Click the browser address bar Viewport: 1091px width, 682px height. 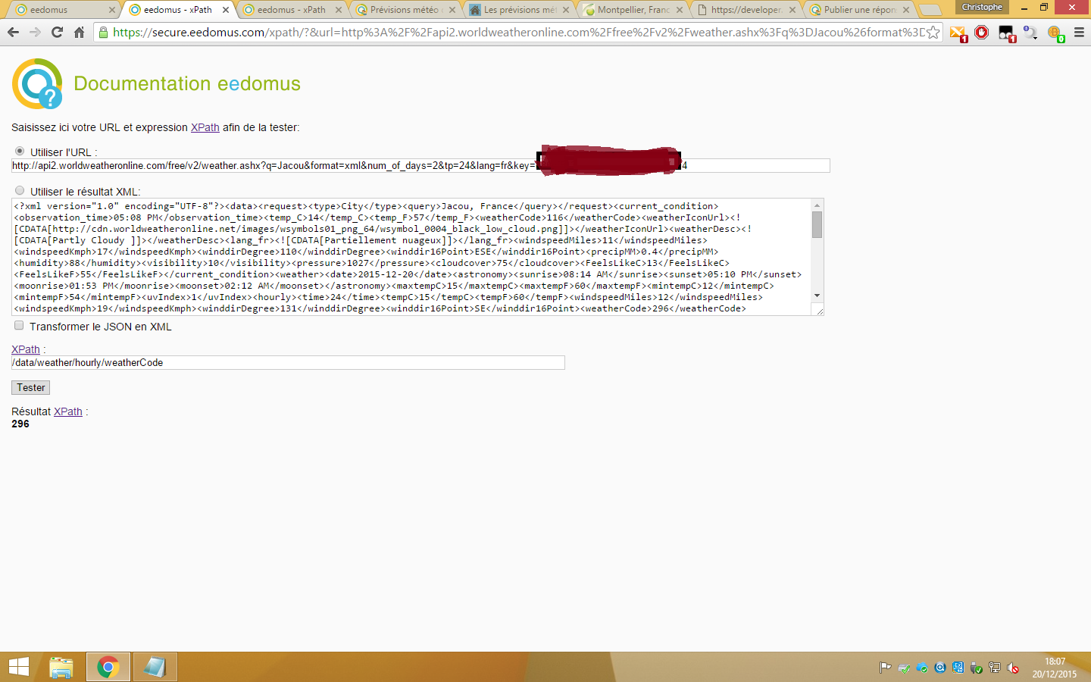(x=518, y=33)
